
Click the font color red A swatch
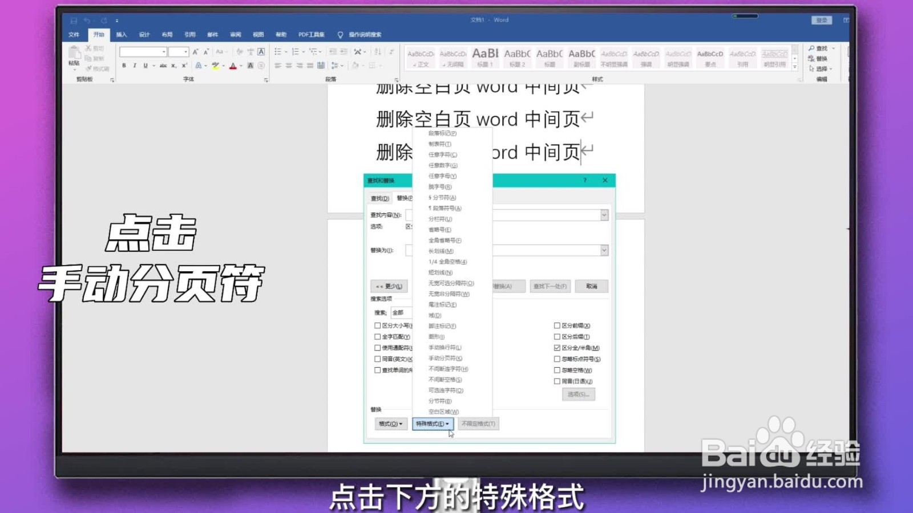(x=233, y=66)
